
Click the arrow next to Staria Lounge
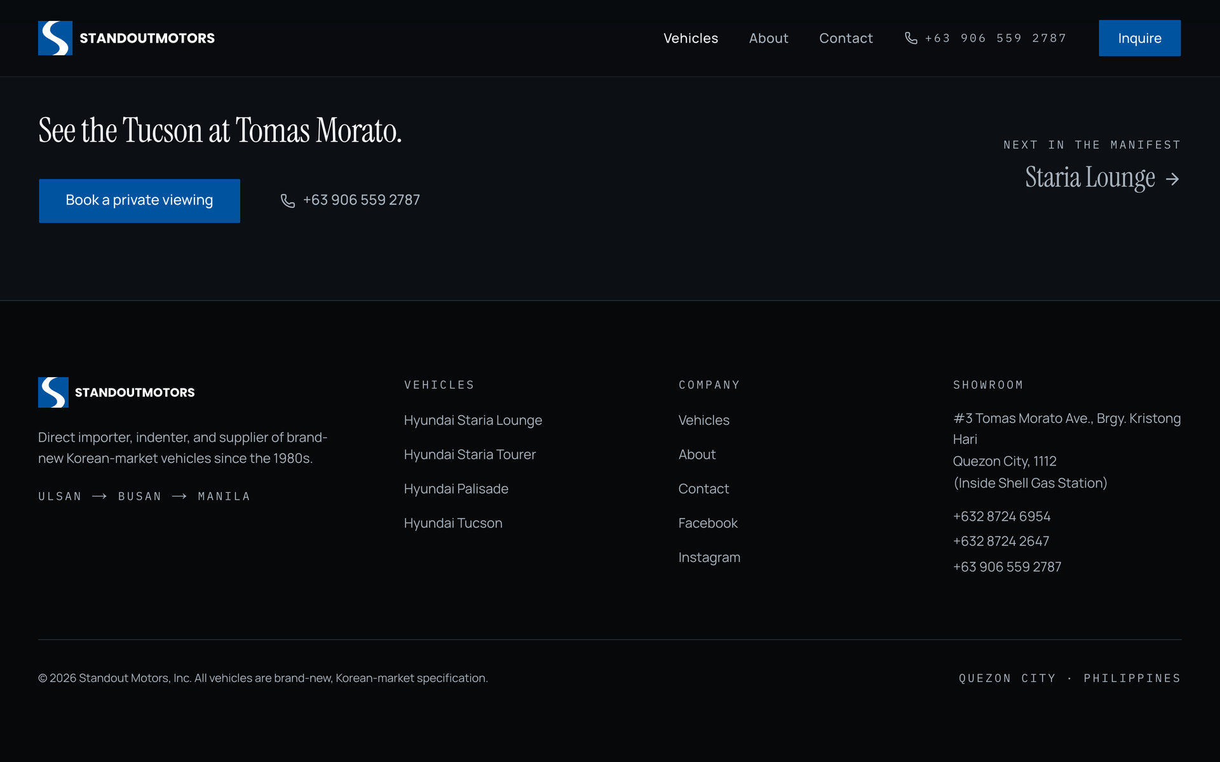click(x=1172, y=179)
